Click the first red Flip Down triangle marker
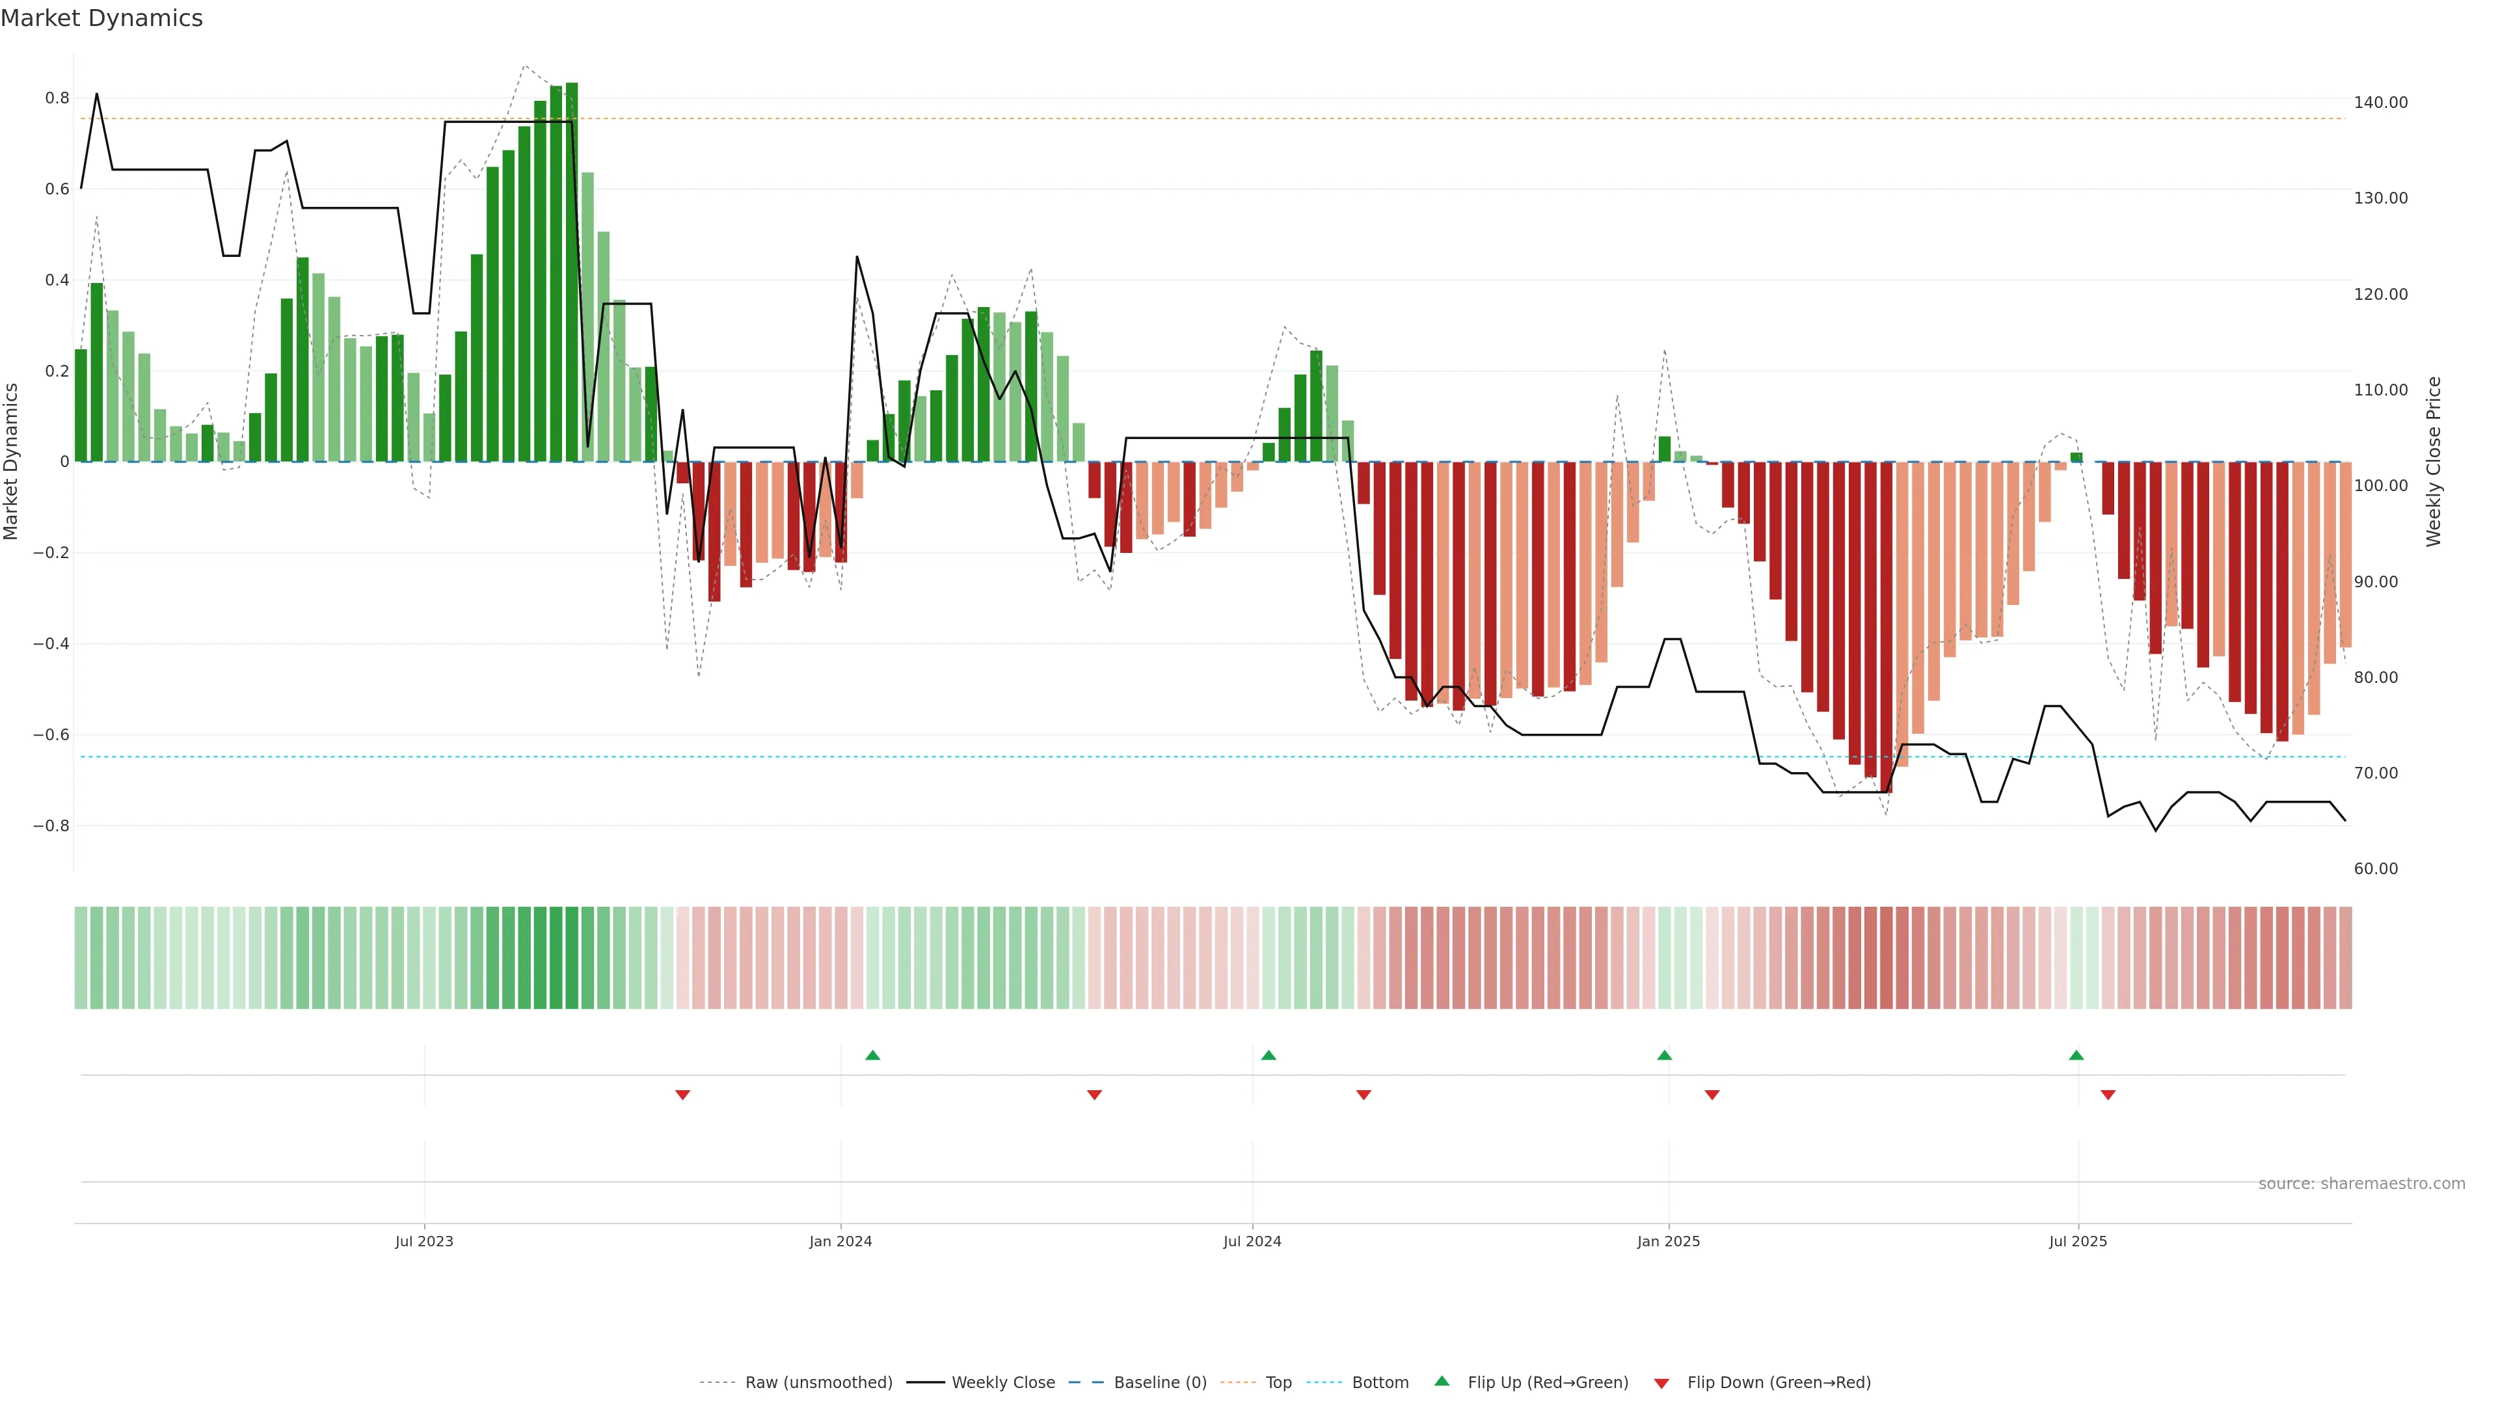The image size is (2498, 1405). point(682,1095)
